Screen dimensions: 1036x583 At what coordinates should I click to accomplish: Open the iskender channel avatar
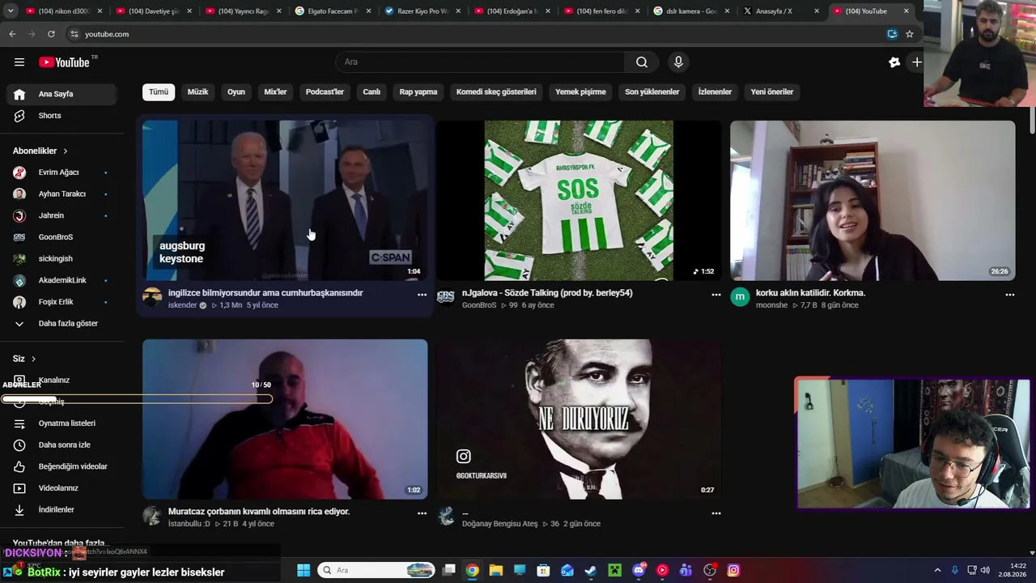(152, 297)
